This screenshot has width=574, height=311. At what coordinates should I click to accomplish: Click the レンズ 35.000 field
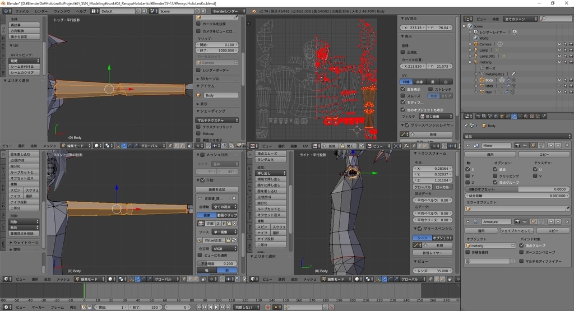(433, 271)
